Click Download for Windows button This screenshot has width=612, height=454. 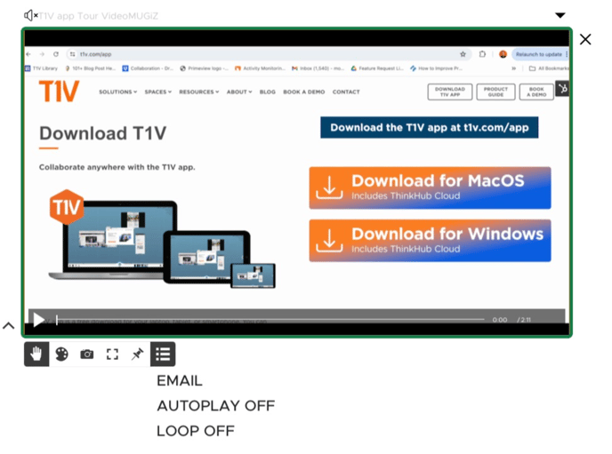[431, 241]
